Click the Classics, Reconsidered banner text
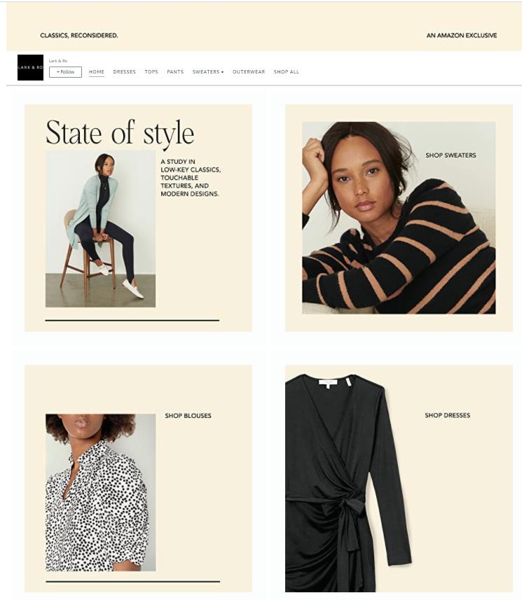 click(x=79, y=35)
